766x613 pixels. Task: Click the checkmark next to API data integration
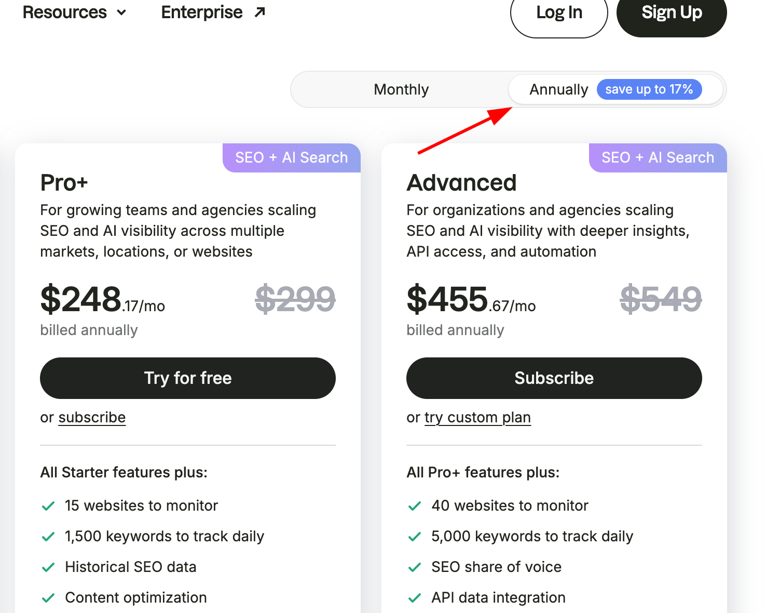click(x=415, y=597)
